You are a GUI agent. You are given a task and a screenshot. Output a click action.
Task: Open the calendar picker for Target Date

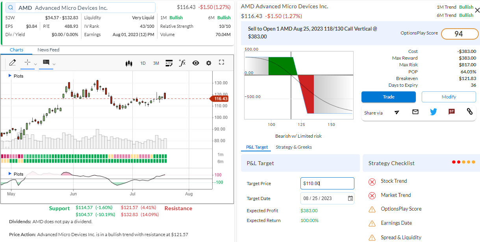(350, 198)
